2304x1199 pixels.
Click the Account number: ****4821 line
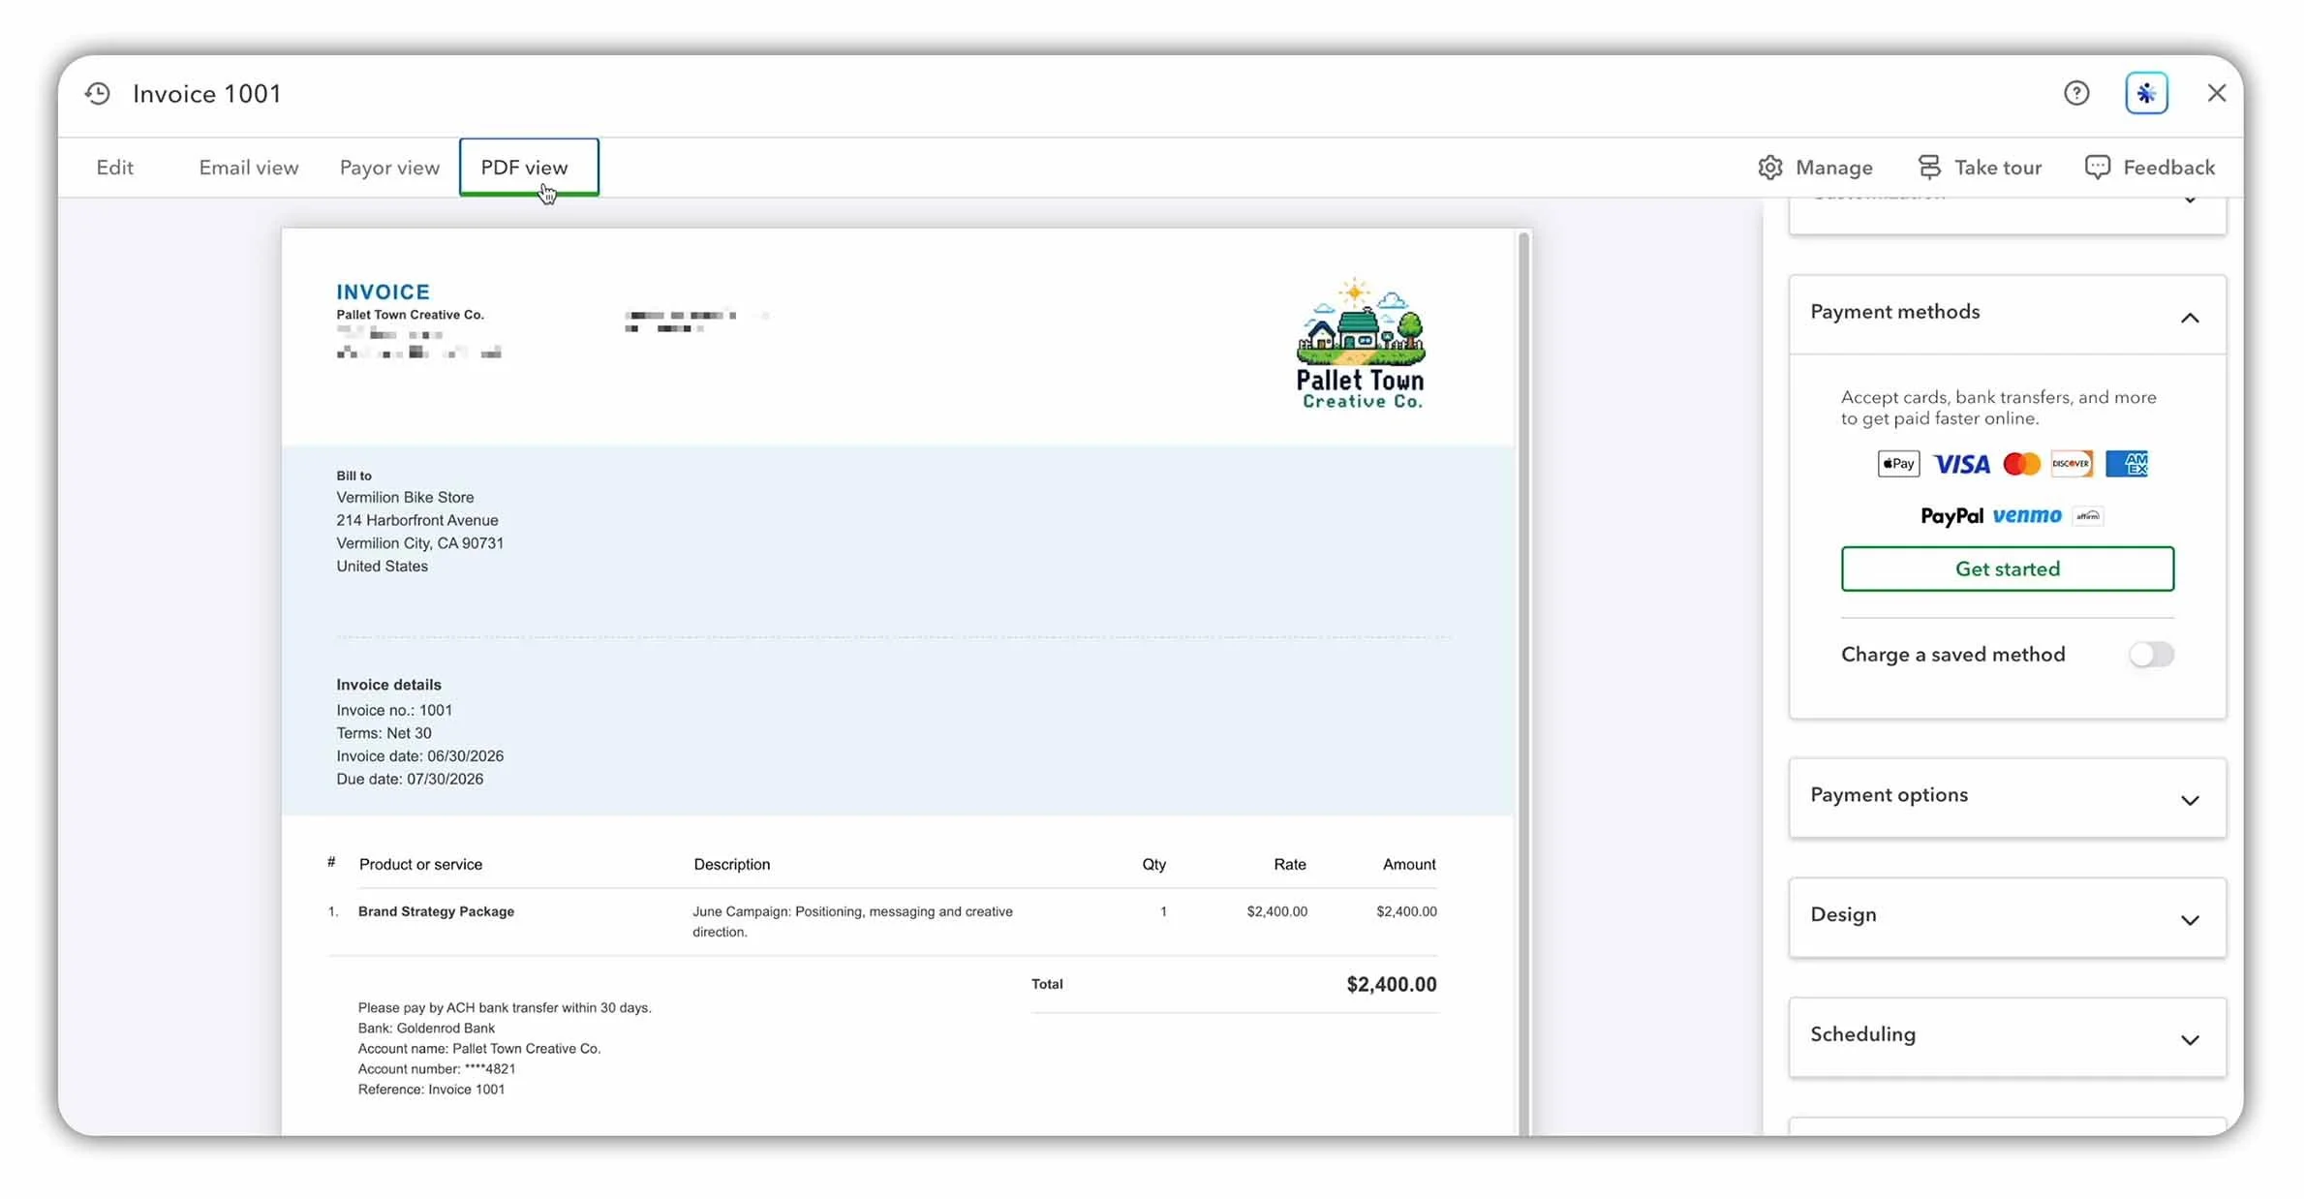437,1069
